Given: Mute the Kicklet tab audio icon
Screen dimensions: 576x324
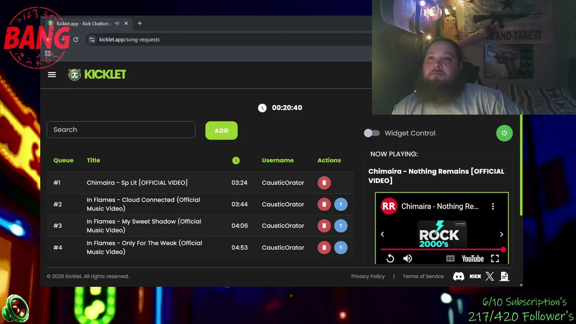Looking at the screenshot, I should point(117,23).
